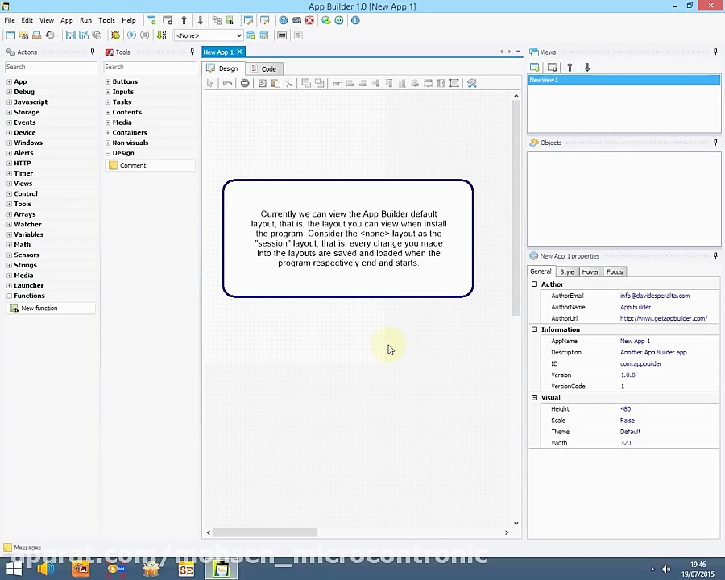Collapse the Containers category in Tools panel
This screenshot has width=725, height=580.
pos(108,132)
